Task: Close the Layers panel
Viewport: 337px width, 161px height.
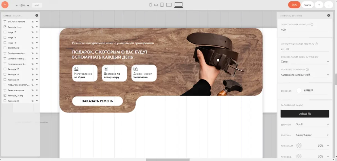Action: click(x=37, y=15)
